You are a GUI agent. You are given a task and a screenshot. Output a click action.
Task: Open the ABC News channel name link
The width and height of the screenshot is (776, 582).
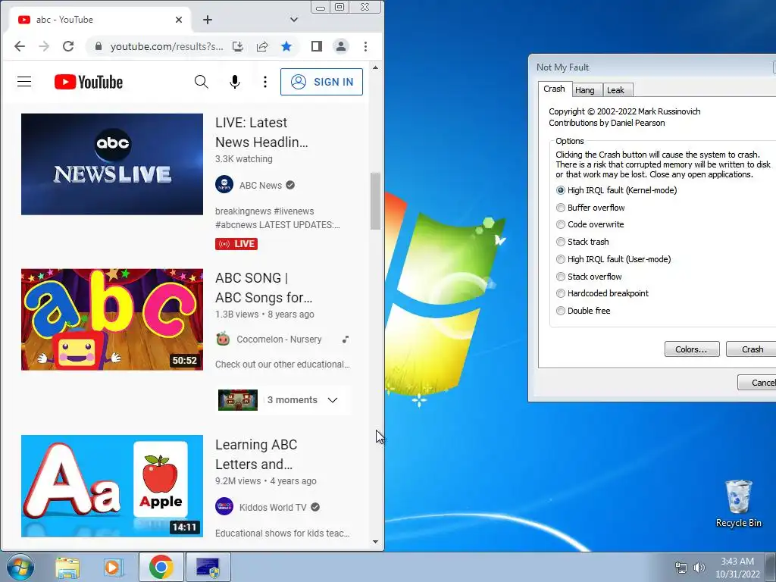click(261, 185)
